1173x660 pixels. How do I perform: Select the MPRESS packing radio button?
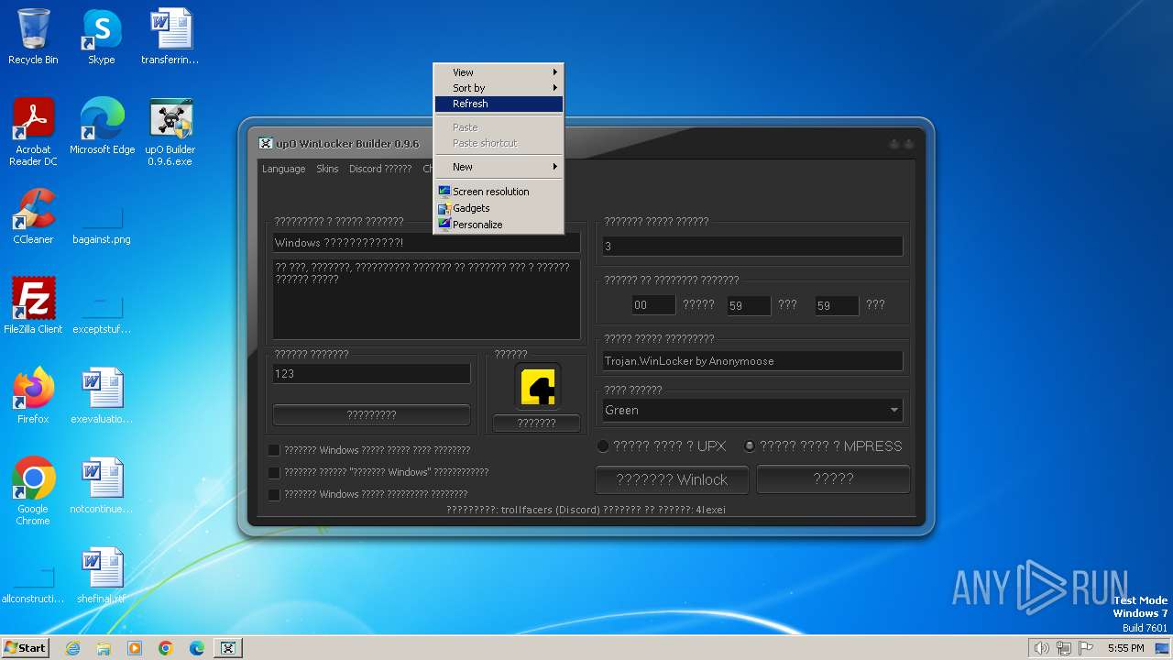750,446
